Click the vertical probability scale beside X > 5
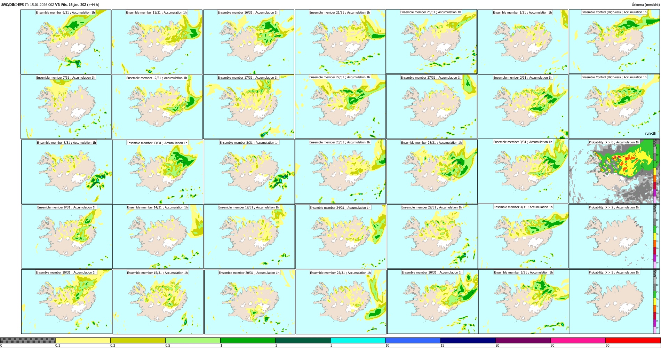The image size is (661, 348). pos(655,302)
